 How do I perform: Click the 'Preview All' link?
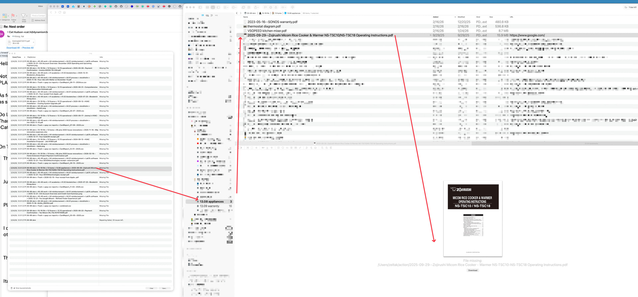[28, 48]
